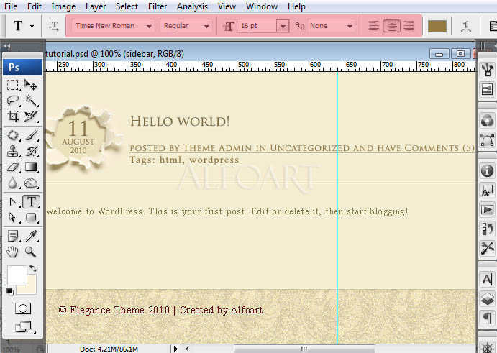Open the View menu
Viewport: 497px width, 353px height.
pyautogui.click(x=227, y=6)
